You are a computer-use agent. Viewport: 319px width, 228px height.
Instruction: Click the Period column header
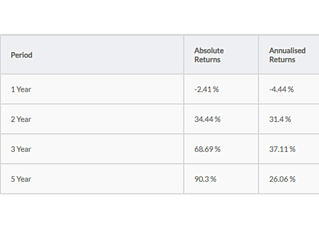pos(22,55)
